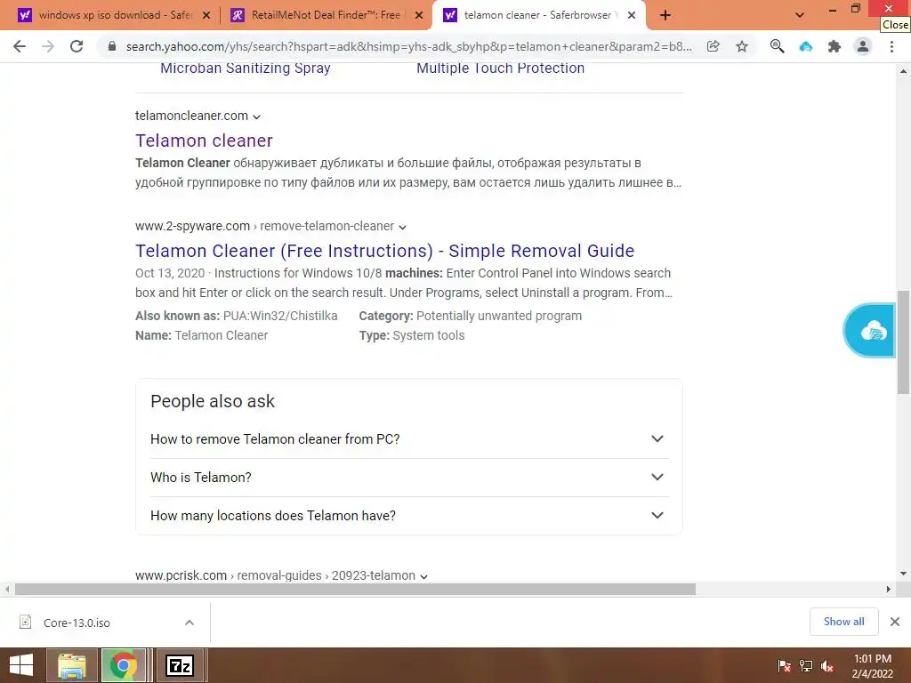
Task: Click the vertical scrollbar up arrow
Action: tap(903, 71)
